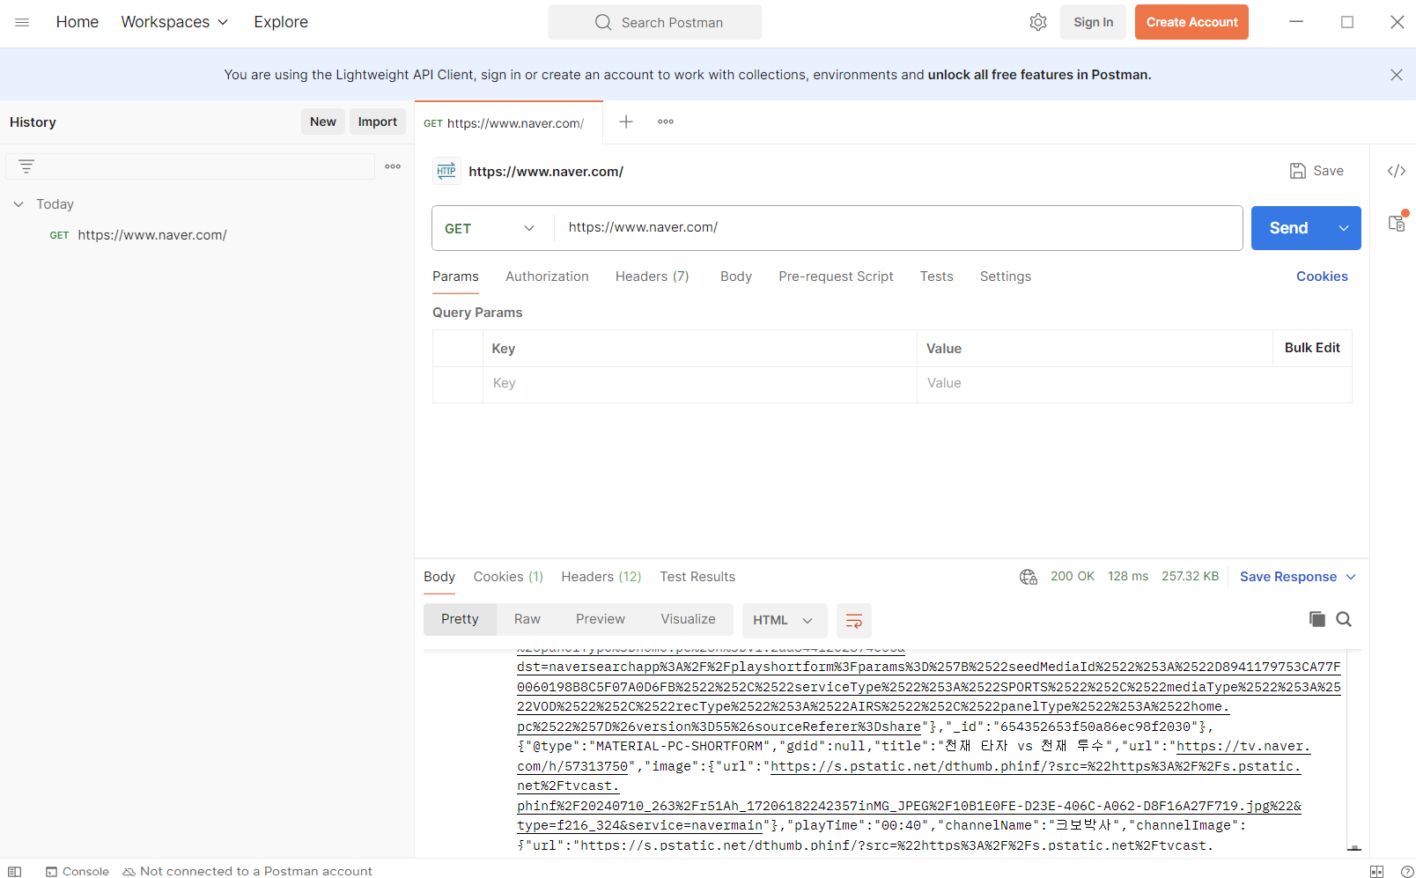Select the response Body tab
Screen dimensions: 1416x878
pyautogui.click(x=439, y=577)
